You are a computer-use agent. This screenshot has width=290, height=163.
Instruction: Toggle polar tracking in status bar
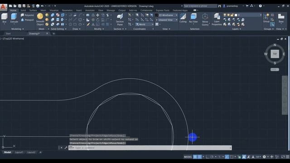(212, 157)
